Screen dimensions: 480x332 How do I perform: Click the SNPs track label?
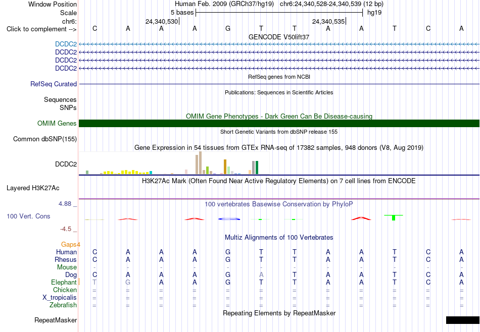tap(68, 107)
